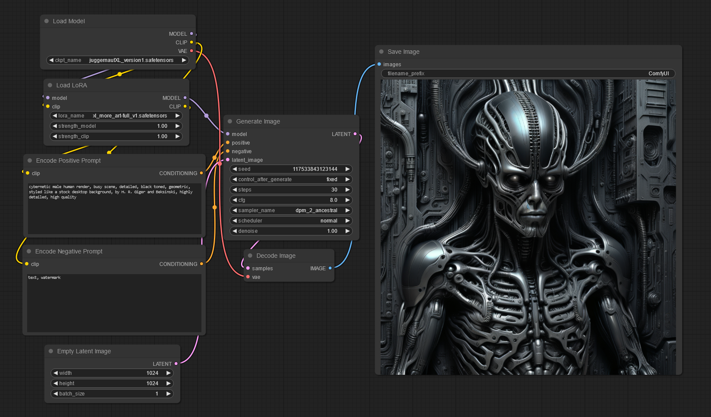Click the Save Image node title
Screen dimensions: 711x417
pyautogui.click(x=404, y=52)
